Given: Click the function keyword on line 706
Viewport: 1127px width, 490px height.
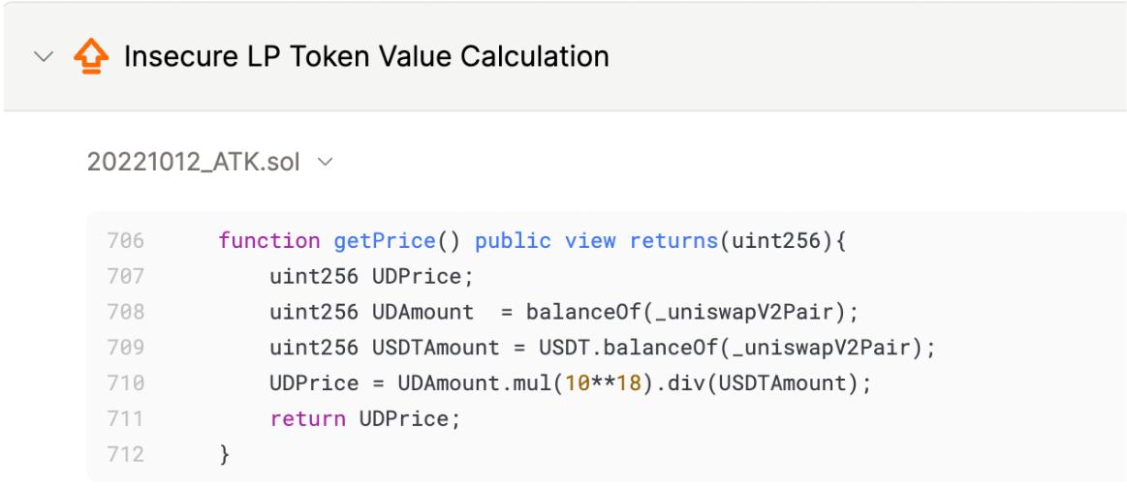Looking at the screenshot, I should tap(268, 241).
